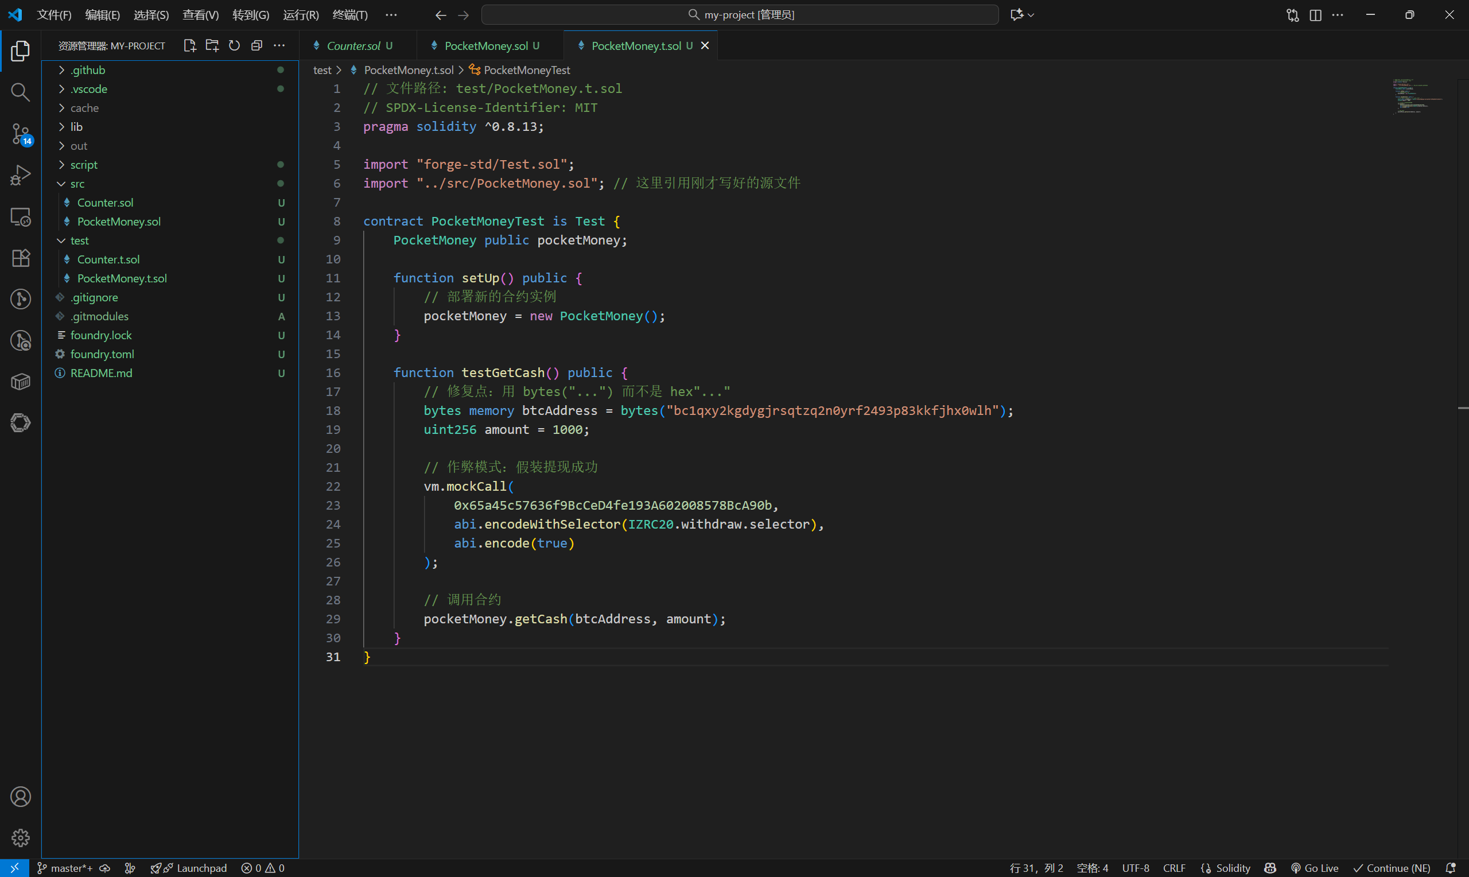Open the Copilot dropdown arrow in title bar
Screen dimensions: 1469x877
(1031, 15)
